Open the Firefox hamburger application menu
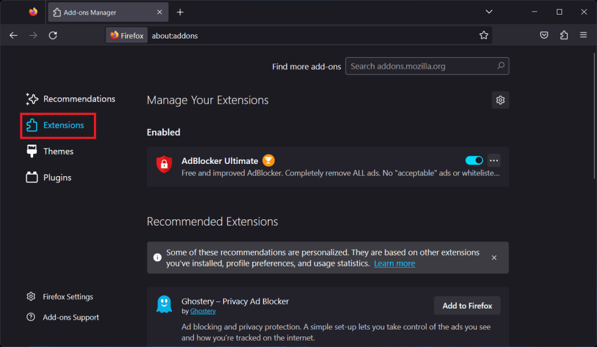 tap(583, 36)
